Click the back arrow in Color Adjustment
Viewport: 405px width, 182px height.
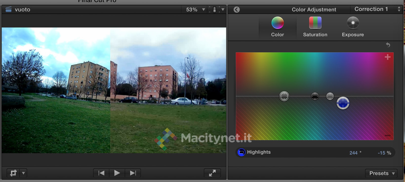236,10
